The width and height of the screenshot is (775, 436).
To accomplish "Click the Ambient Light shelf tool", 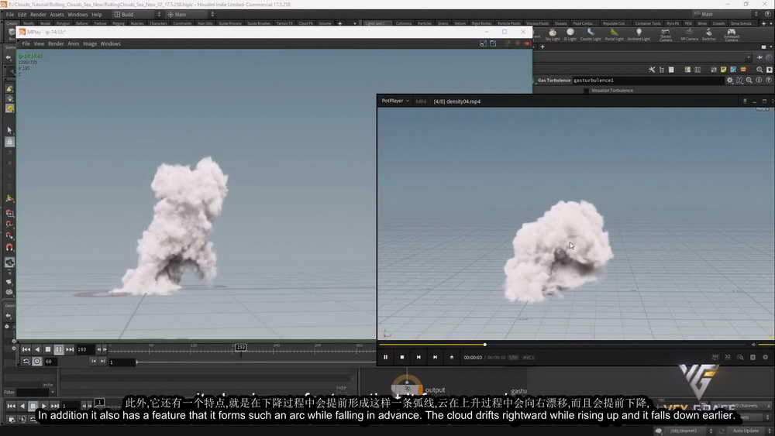I will (639, 35).
